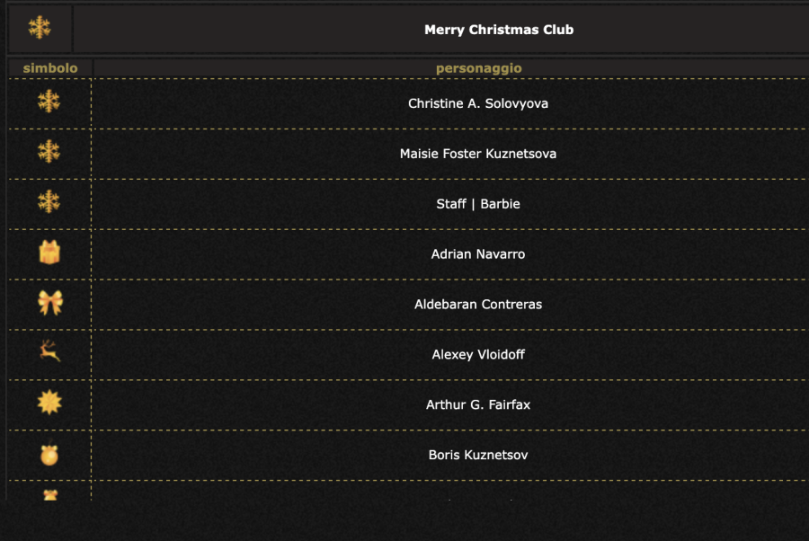Click the ornament icon beside Boris Kuznetsov
Image resolution: width=809 pixels, height=541 pixels.
49,455
